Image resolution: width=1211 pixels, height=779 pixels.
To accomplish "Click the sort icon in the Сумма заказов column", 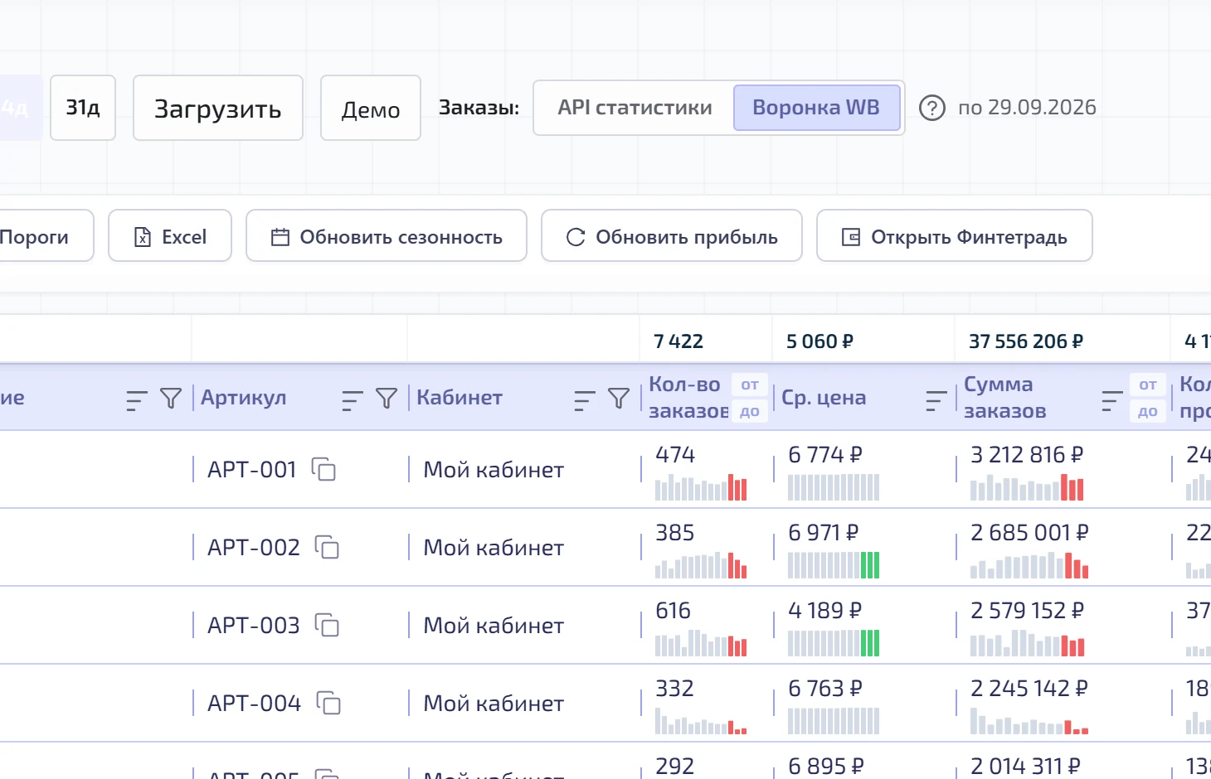I will click(x=1112, y=400).
